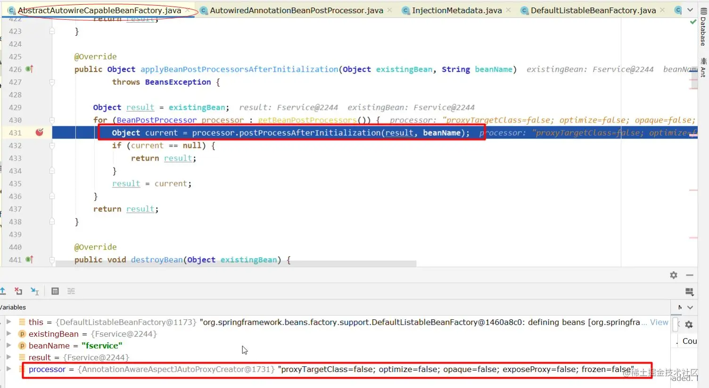This screenshot has width=709, height=388.
Task: Click postProcessAfterInitialization call on line 431
Action: 310,133
